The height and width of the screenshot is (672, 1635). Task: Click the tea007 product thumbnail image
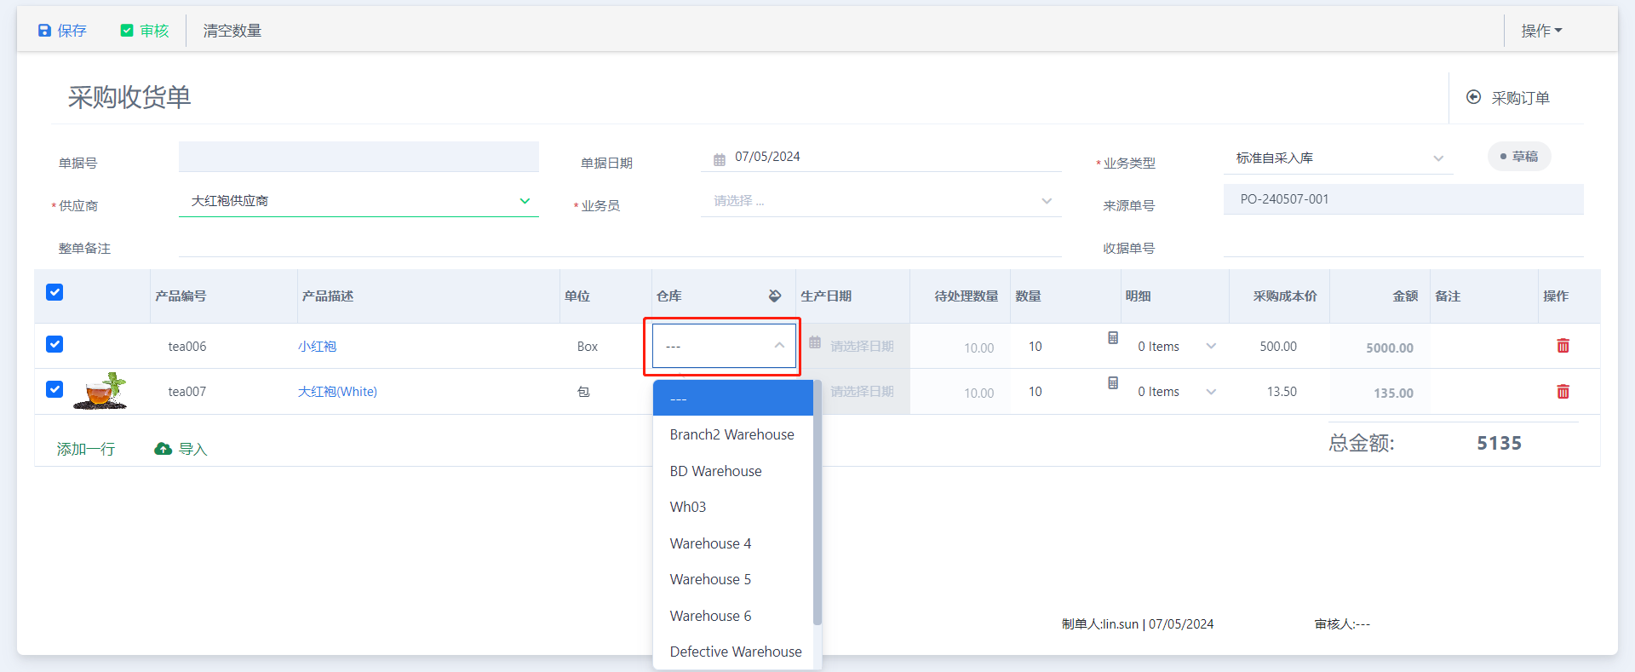(x=100, y=391)
